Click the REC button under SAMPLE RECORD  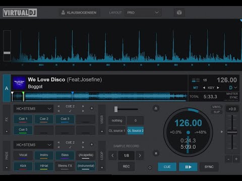(x=127, y=166)
